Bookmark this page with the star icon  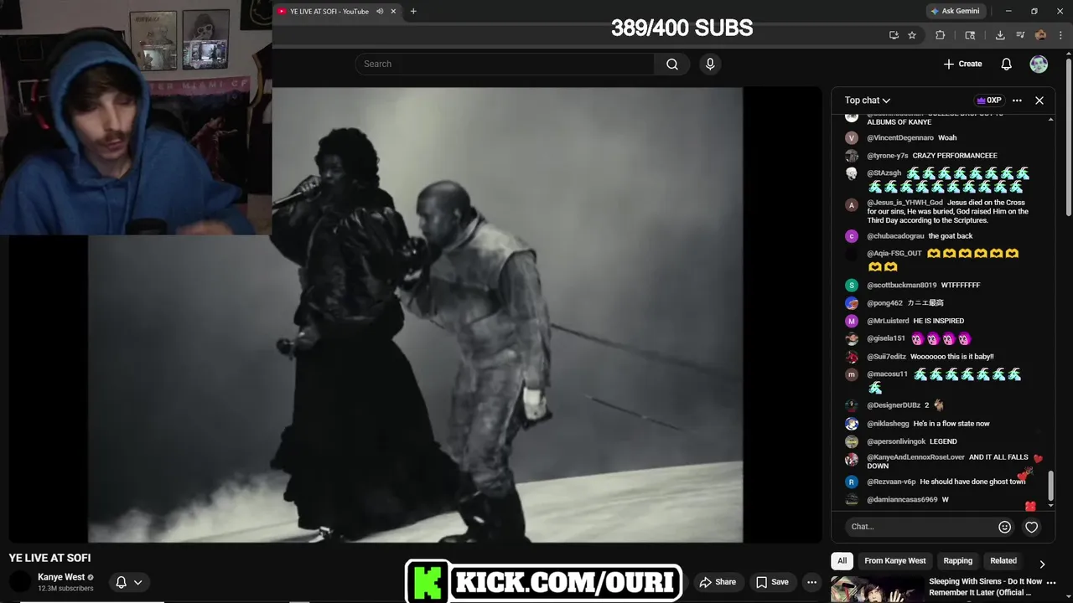pos(912,35)
